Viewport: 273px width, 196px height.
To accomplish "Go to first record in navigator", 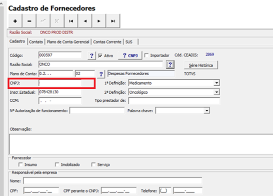I will [71, 21].
